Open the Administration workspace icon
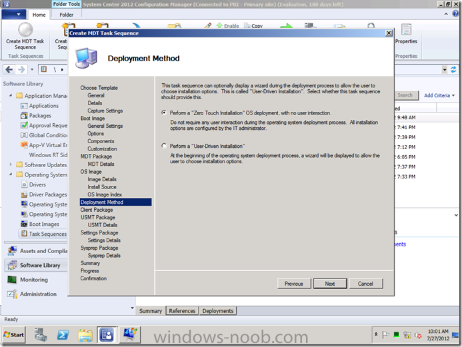The width and height of the screenshot is (462, 347). [12, 294]
